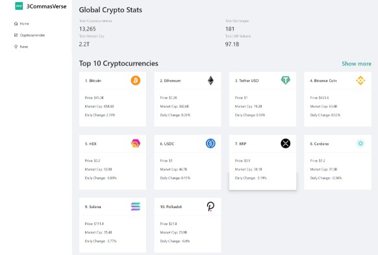The image size is (378, 255).
Task: Click the Bitcoin orange coin icon
Action: click(136, 81)
